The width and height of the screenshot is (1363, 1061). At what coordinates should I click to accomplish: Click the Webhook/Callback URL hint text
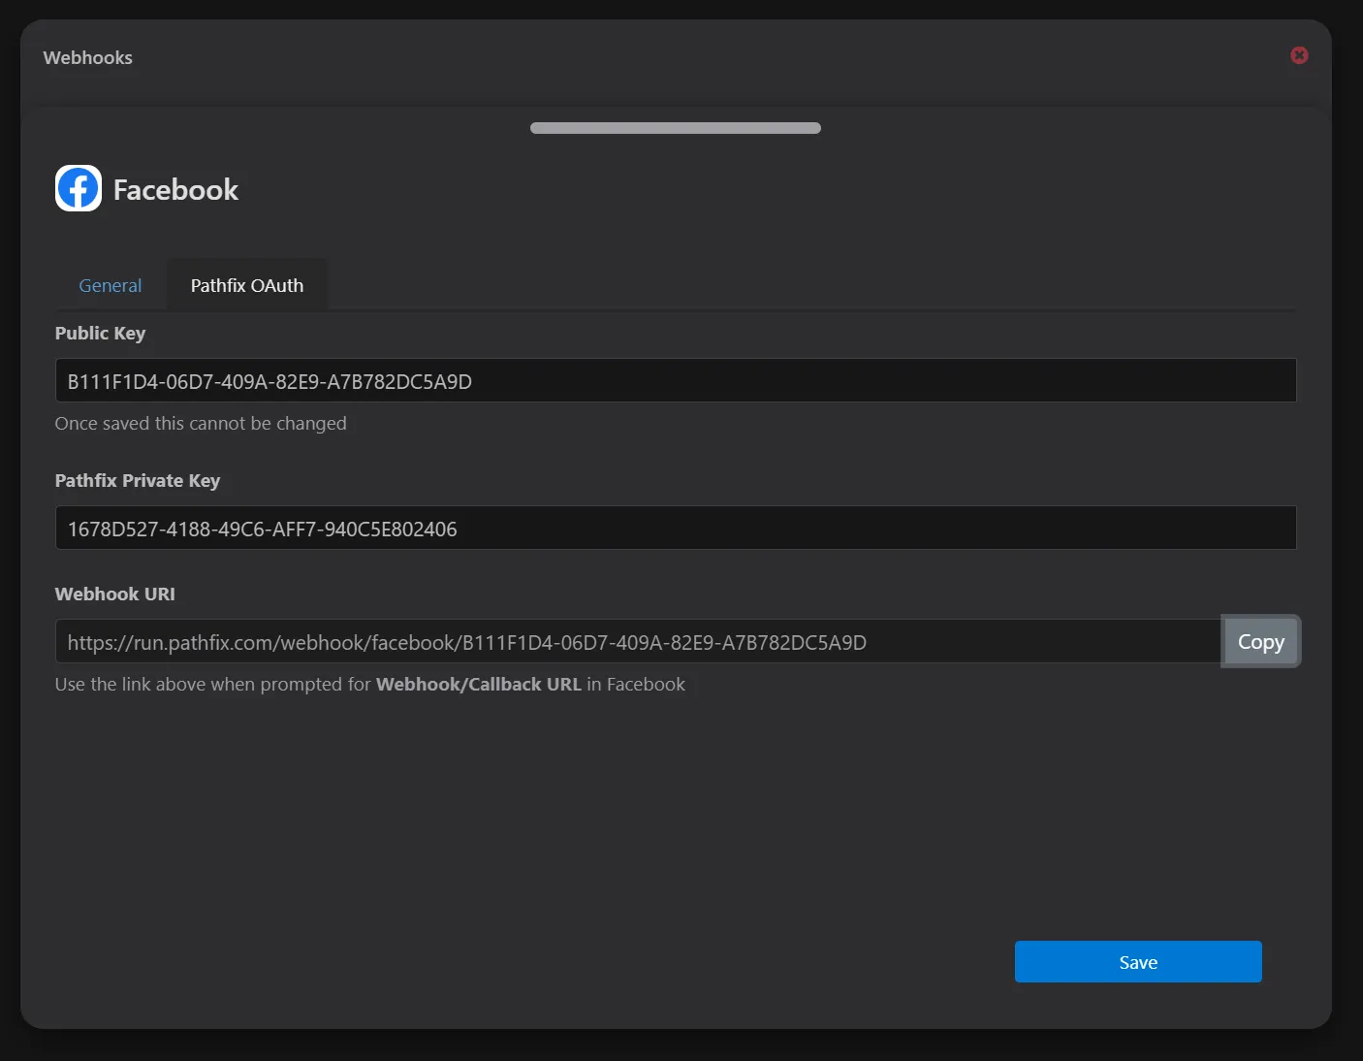[370, 685]
